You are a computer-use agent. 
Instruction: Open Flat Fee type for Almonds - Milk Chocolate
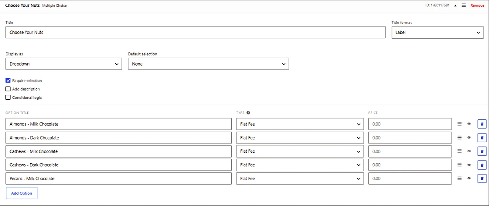pyautogui.click(x=300, y=124)
